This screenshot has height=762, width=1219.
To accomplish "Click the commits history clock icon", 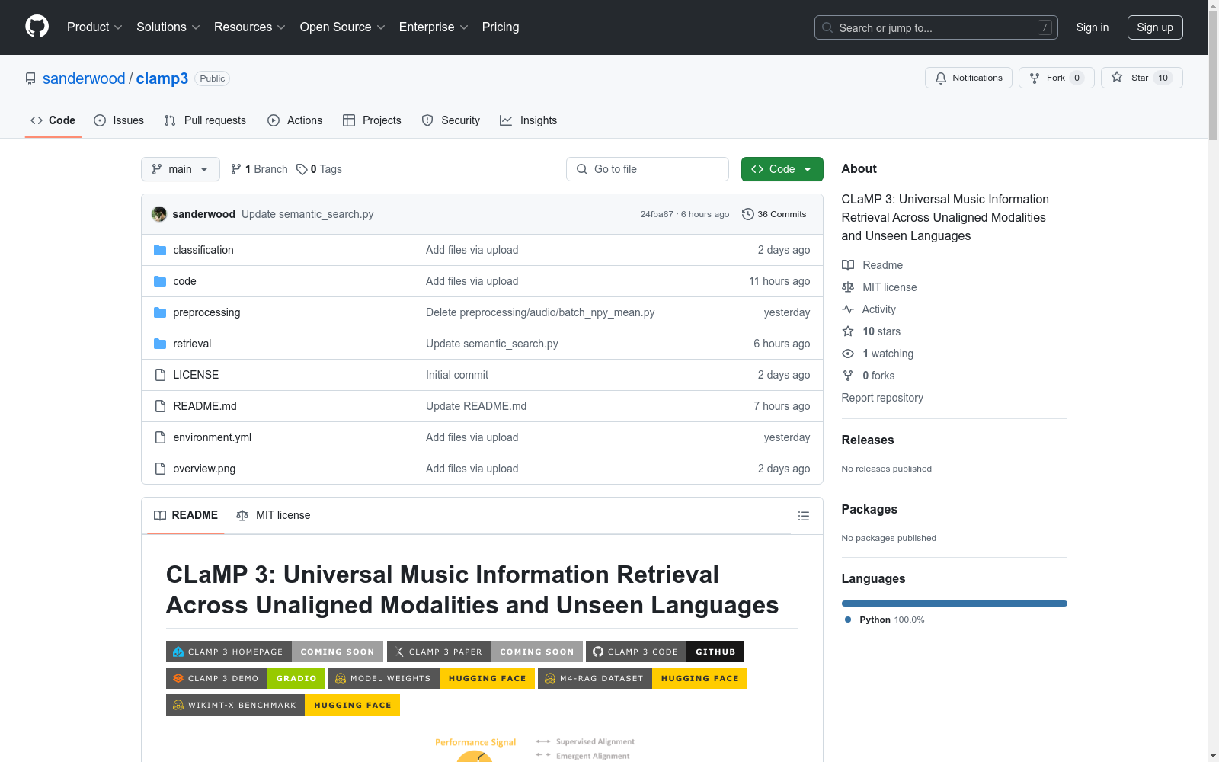I will [x=748, y=214].
